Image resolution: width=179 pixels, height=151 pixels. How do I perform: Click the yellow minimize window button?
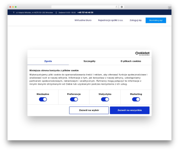pos(13,7)
